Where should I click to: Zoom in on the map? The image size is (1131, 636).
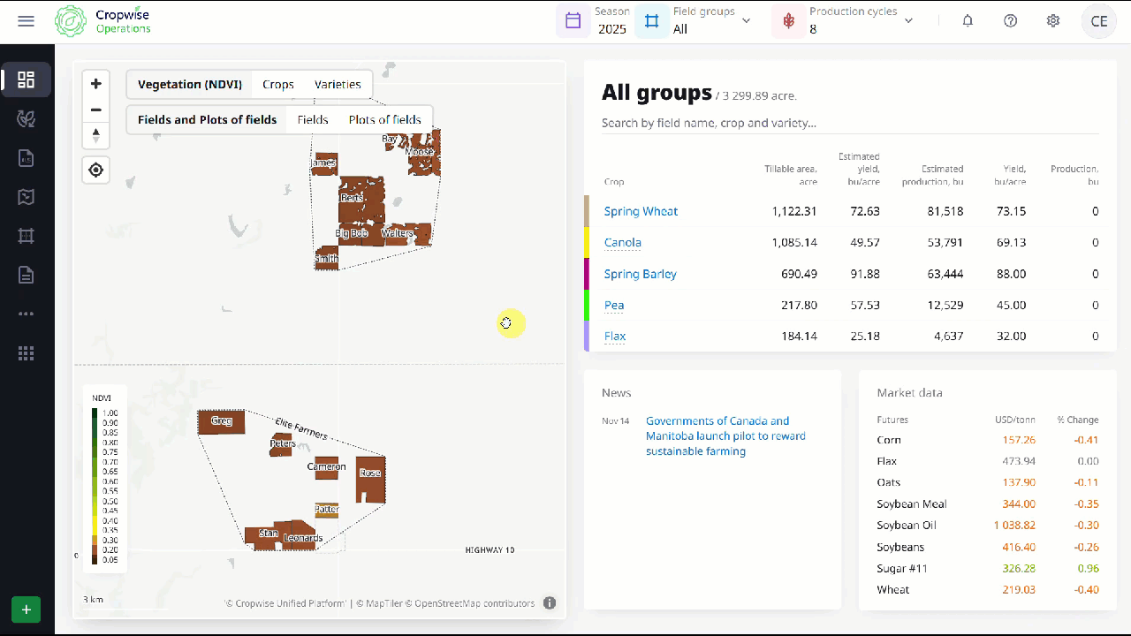96,84
